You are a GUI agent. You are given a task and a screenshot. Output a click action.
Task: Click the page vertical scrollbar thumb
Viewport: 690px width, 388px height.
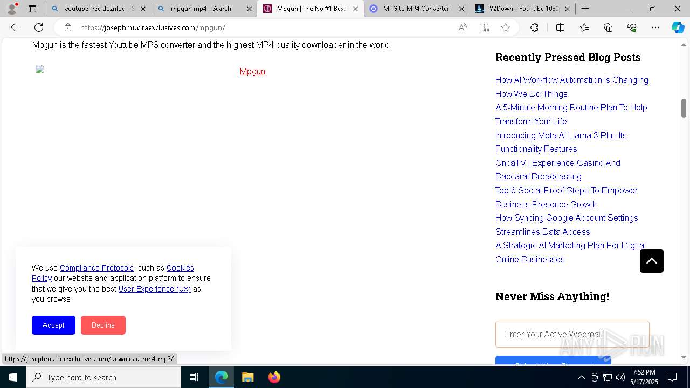[x=684, y=108]
